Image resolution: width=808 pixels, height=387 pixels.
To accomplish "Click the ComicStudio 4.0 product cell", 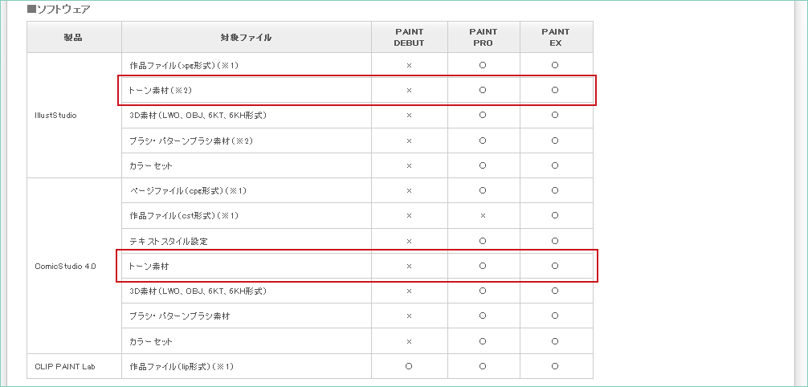I will pyautogui.click(x=65, y=266).
